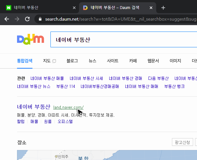Open a new tab with plus icon
This screenshot has width=197, height=160.
(163, 8)
